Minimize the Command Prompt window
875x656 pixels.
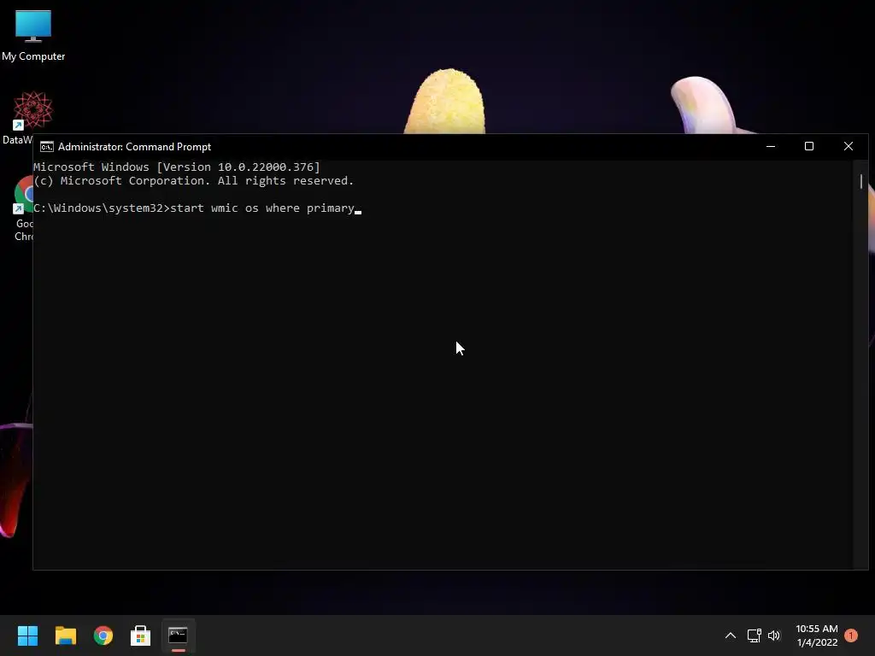(x=771, y=146)
